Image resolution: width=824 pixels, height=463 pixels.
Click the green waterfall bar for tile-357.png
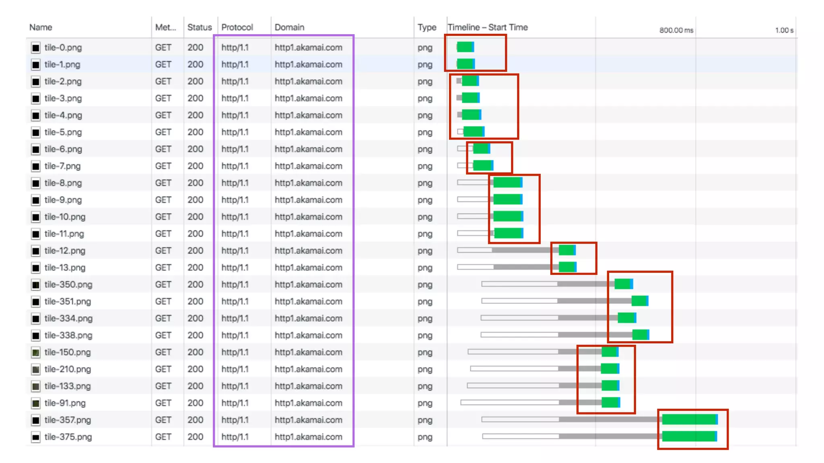pos(689,420)
